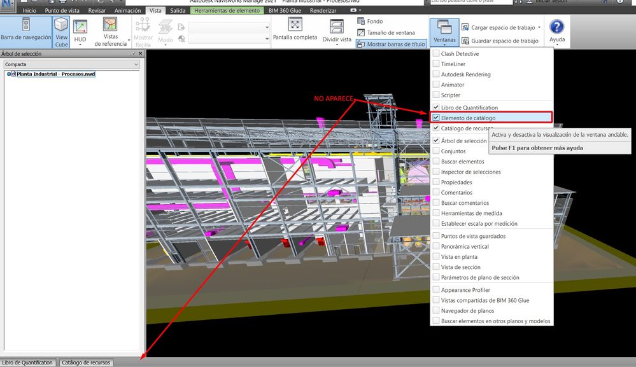Check Buscar elementos
Image resolution: width=636 pixels, height=367 pixels.
[x=436, y=161]
